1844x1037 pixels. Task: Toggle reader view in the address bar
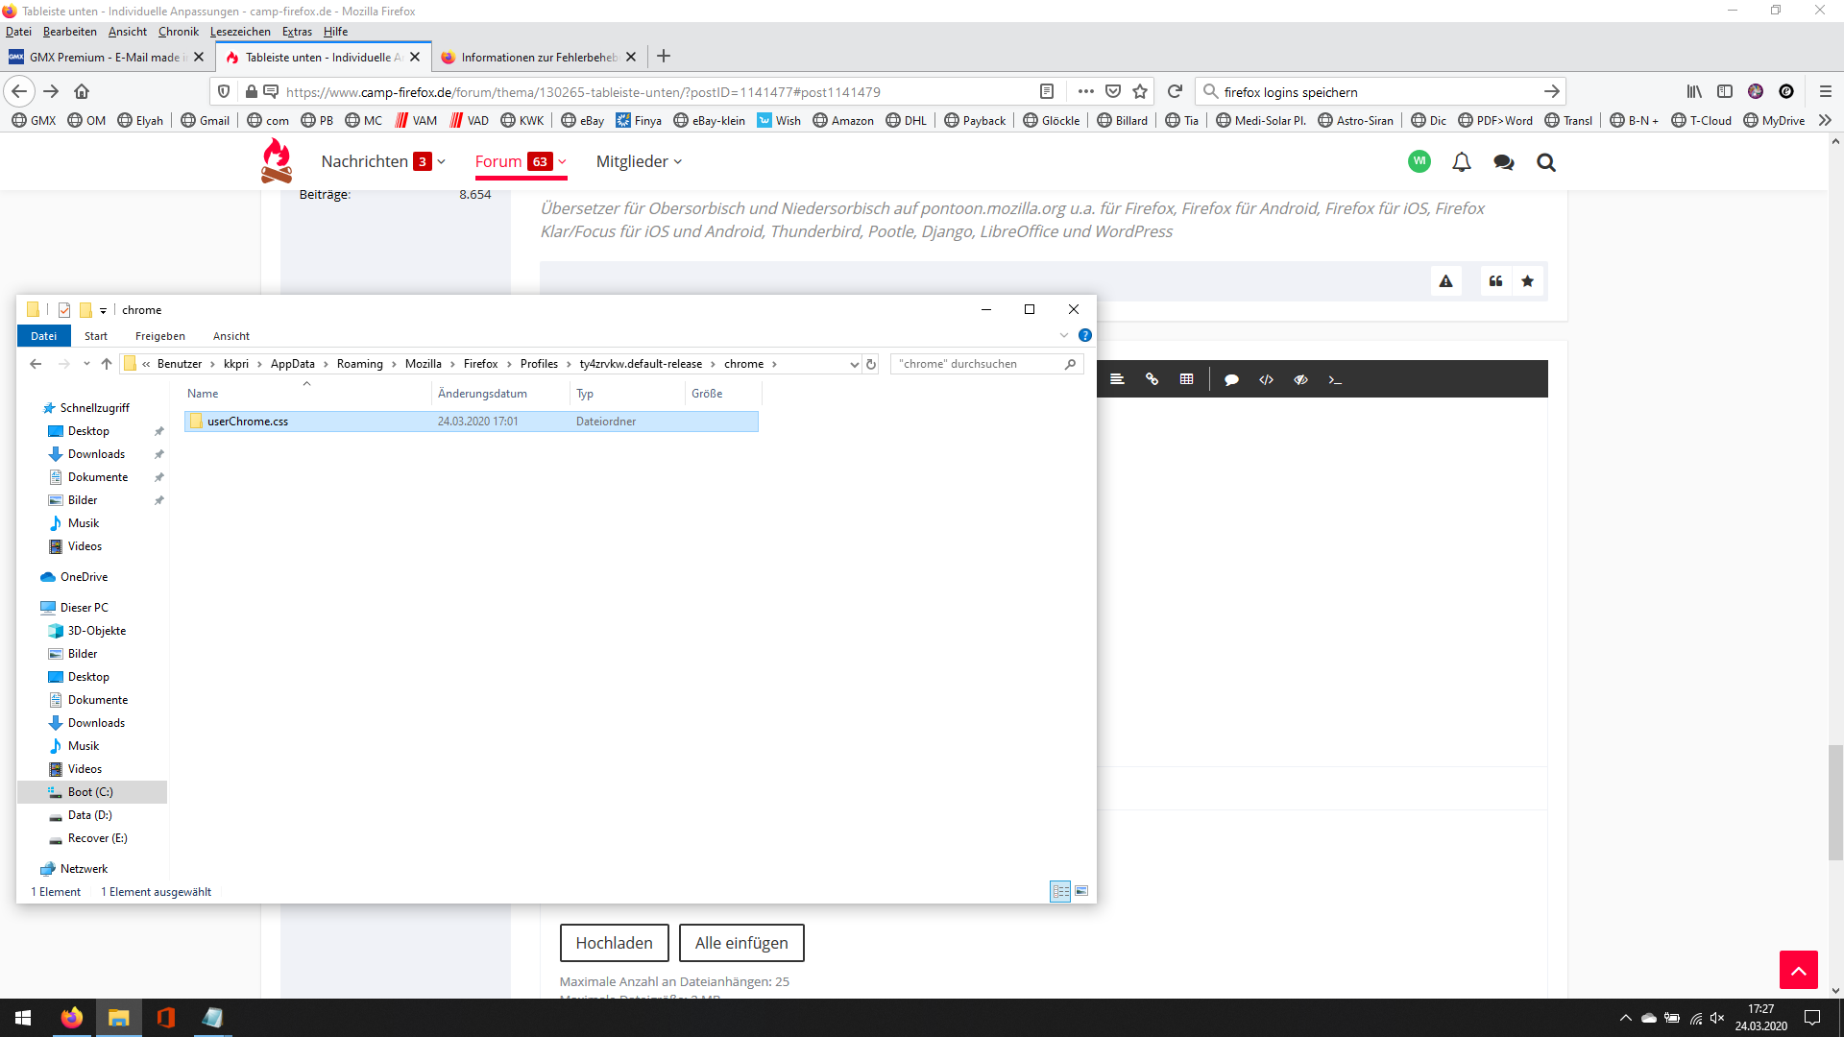1047,91
